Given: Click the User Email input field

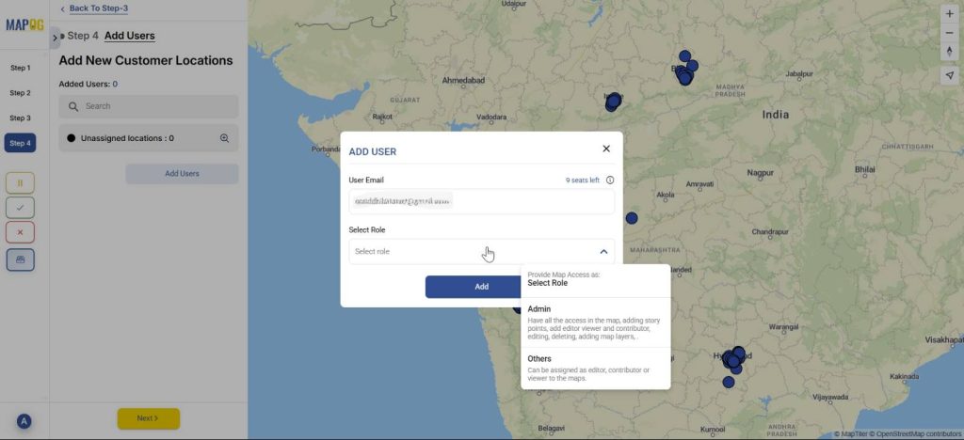Looking at the screenshot, I should point(481,201).
